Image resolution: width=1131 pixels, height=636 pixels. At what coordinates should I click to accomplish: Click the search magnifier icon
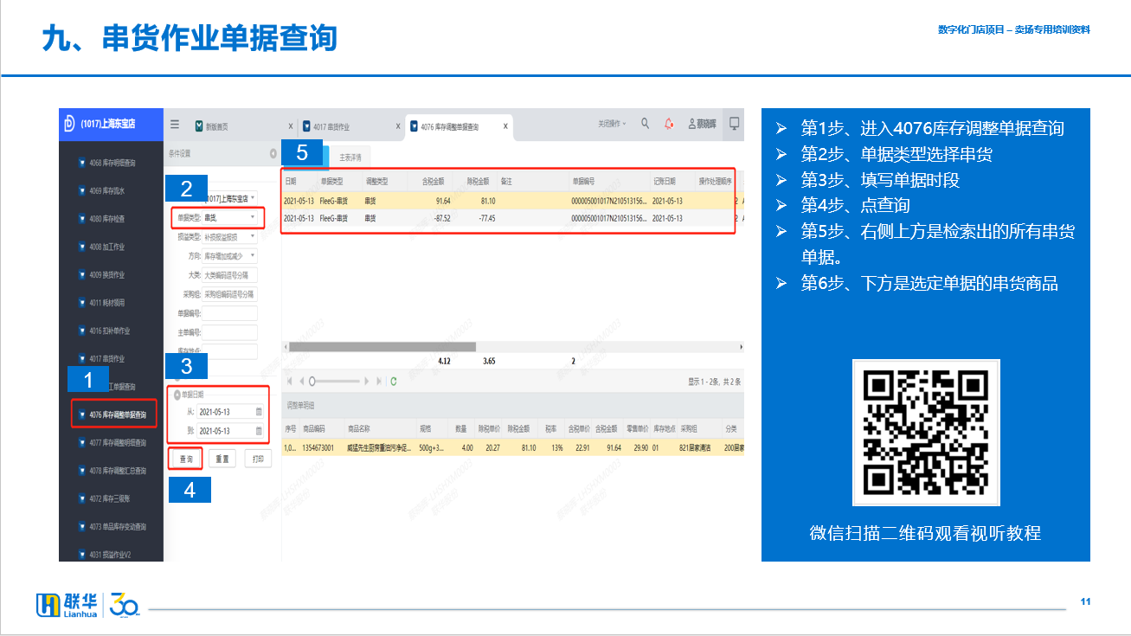point(646,124)
